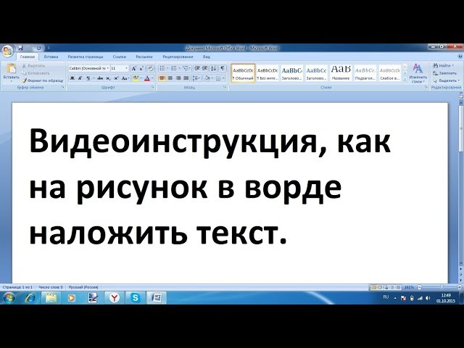This screenshot has width=464, height=348.
Task: Open the round Office button menu
Action: [7, 51]
